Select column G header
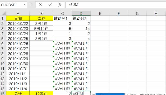The height and width of the screenshot is (95, 166). tap(137, 13)
